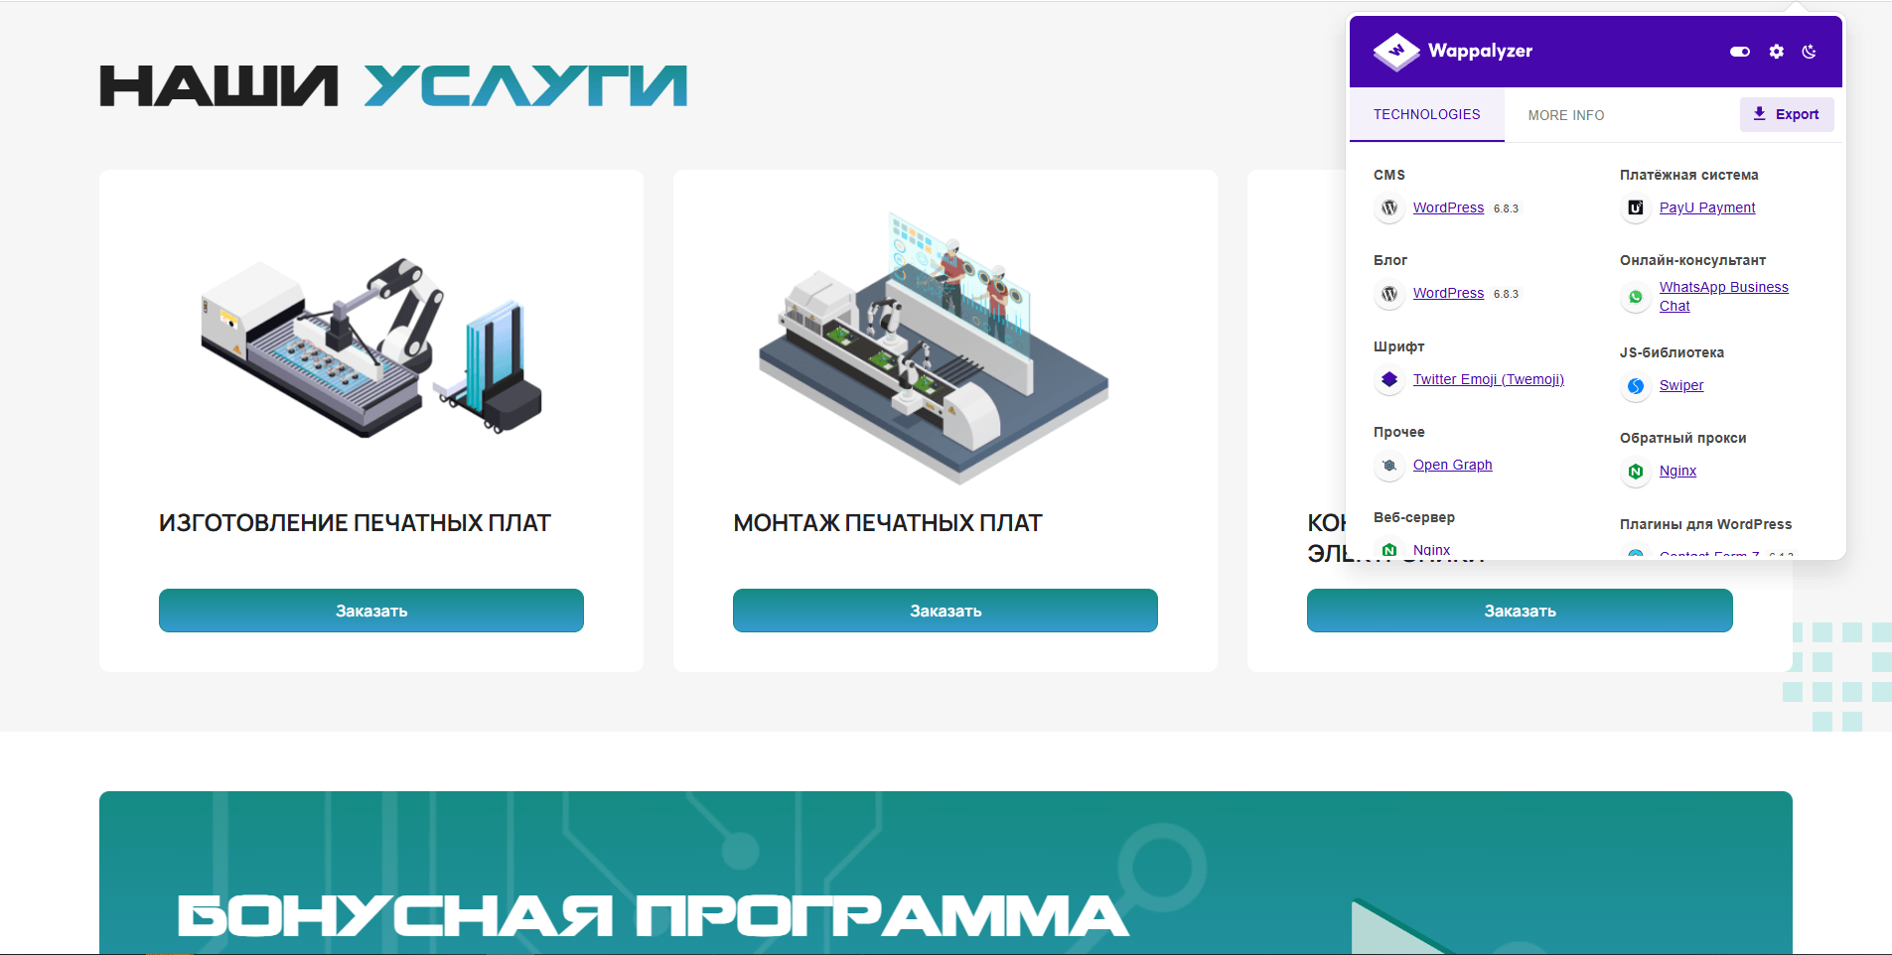The image size is (1892, 955).
Task: Click the Open Graph icon
Action: point(1389,466)
